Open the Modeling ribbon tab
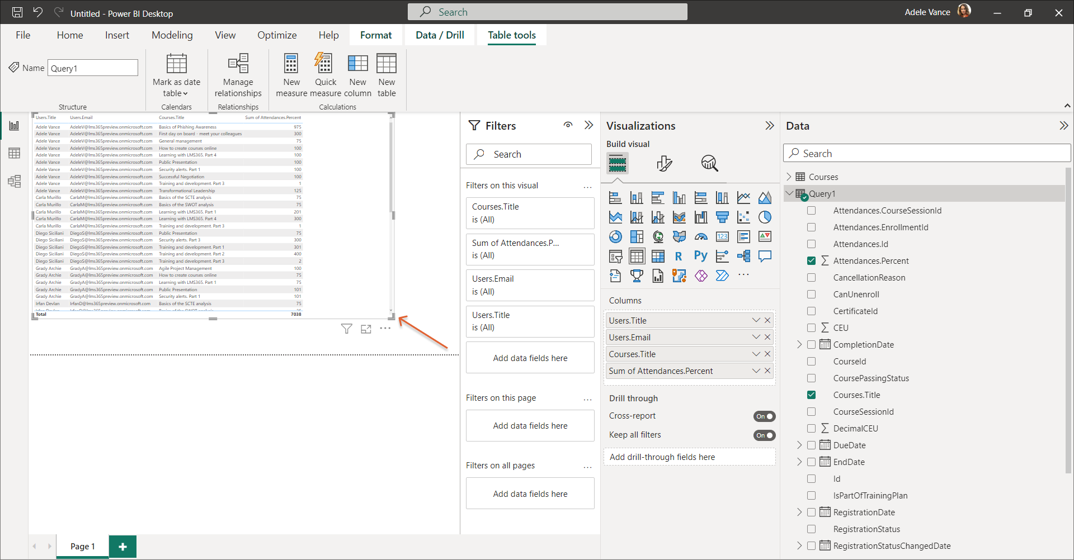 [172, 35]
